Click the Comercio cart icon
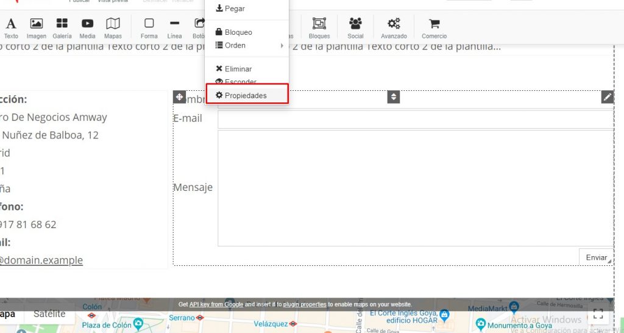Image resolution: width=624 pixels, height=333 pixels. 434,27
